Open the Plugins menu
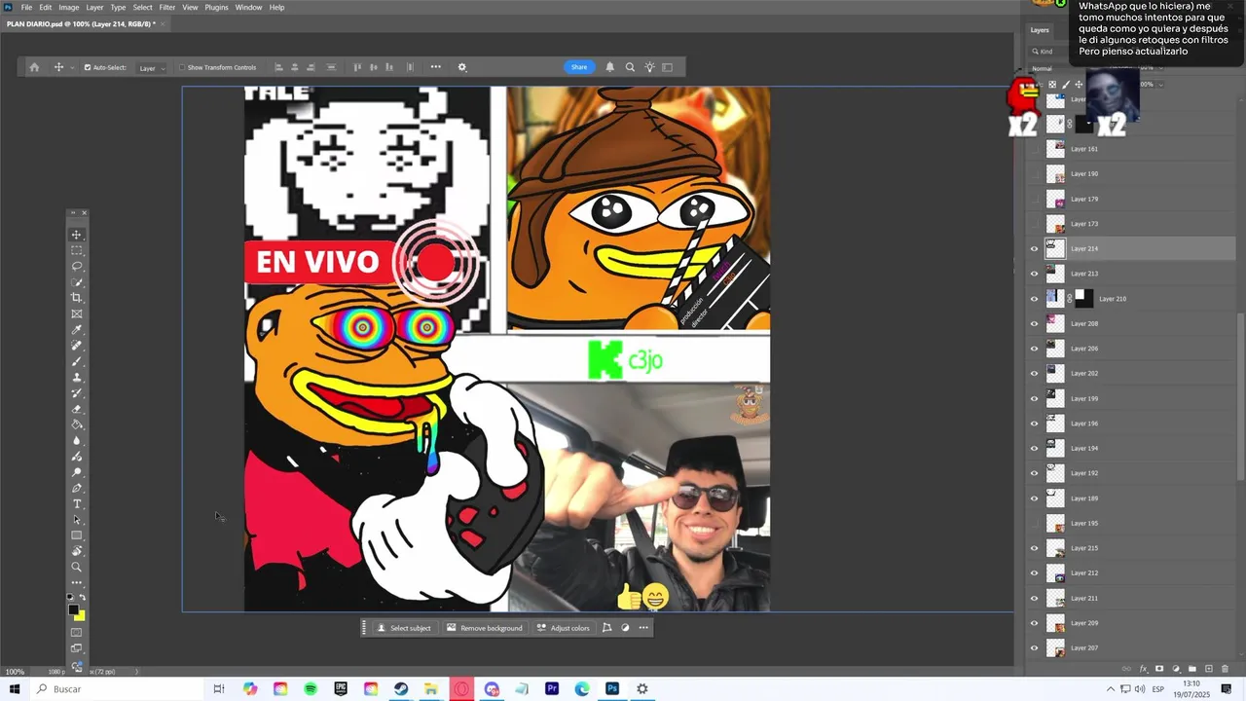The width and height of the screenshot is (1246, 701). click(x=216, y=7)
